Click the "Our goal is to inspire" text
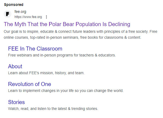The image size is (163, 118). 22,31
